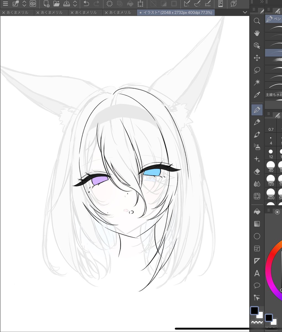
Task: Toggle snap to special ruler
Action: [x=197, y=4]
